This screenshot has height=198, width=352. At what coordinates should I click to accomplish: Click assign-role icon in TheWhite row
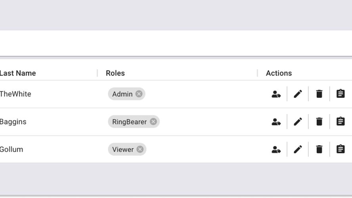click(276, 94)
